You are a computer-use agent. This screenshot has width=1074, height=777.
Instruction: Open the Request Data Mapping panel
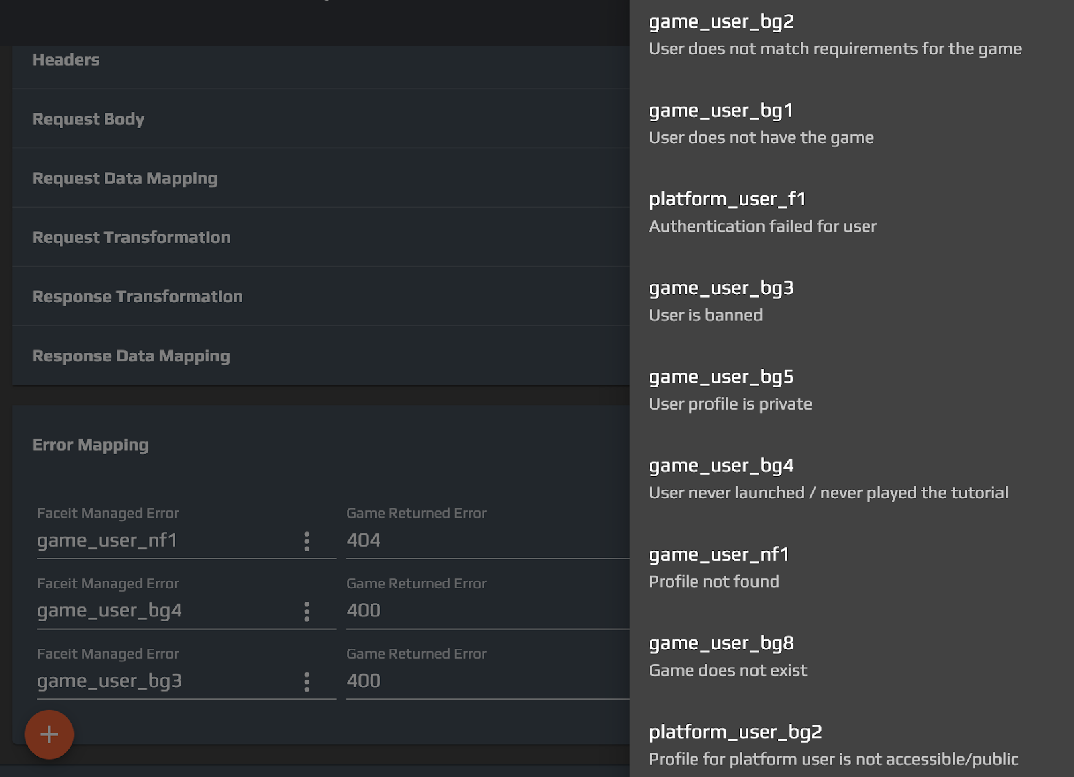pyautogui.click(x=125, y=178)
